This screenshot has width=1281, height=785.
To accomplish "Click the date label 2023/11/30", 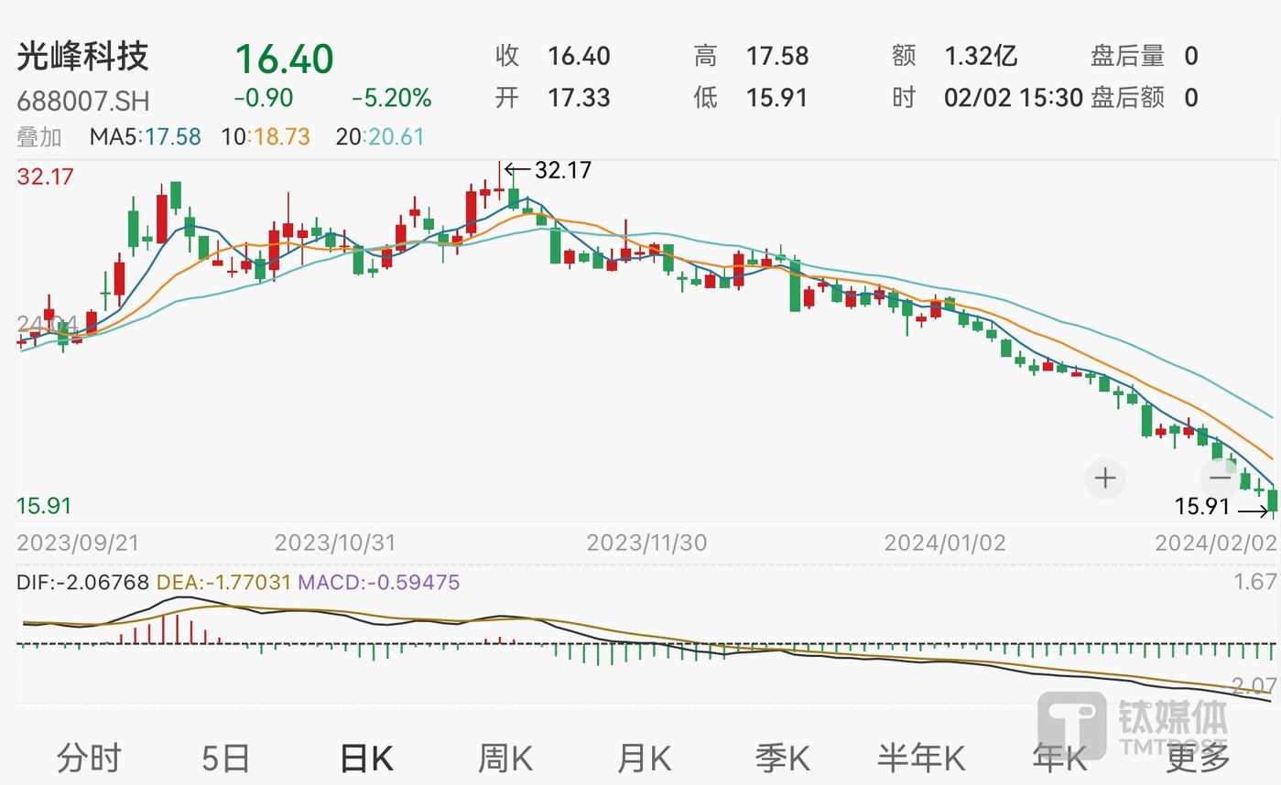I will 646,543.
